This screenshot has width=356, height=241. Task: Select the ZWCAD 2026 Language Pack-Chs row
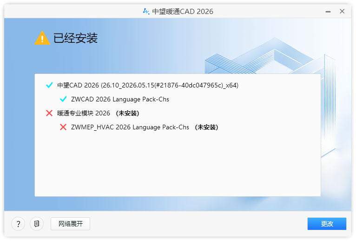click(120, 100)
